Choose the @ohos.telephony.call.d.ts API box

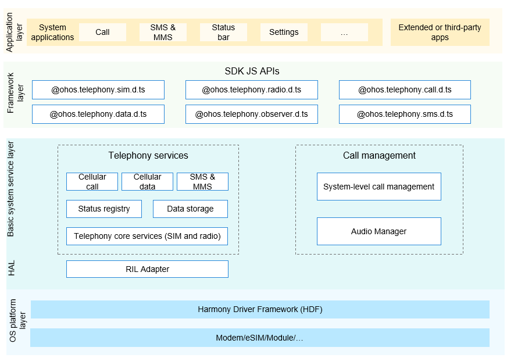pos(405,90)
